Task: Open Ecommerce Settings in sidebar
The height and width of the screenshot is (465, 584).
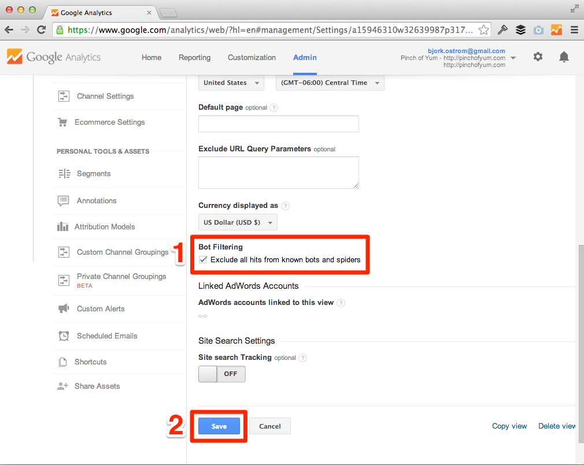Action: click(x=109, y=122)
